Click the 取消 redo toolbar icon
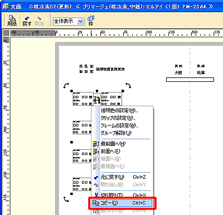The width and height of the screenshot is (223, 215). point(40,21)
